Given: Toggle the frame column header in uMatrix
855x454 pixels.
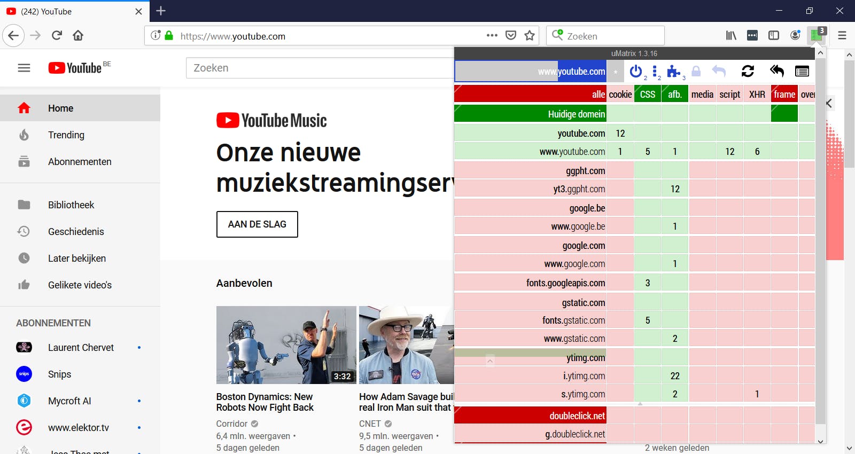Looking at the screenshot, I should (784, 94).
